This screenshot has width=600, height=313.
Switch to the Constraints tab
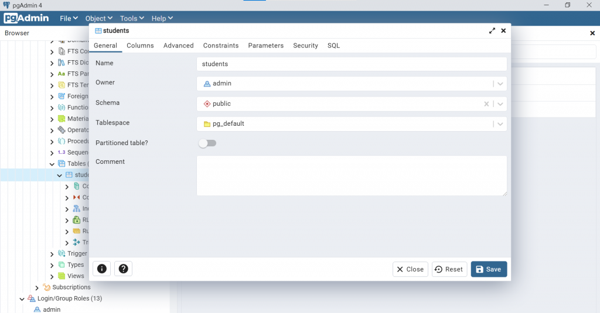click(221, 46)
